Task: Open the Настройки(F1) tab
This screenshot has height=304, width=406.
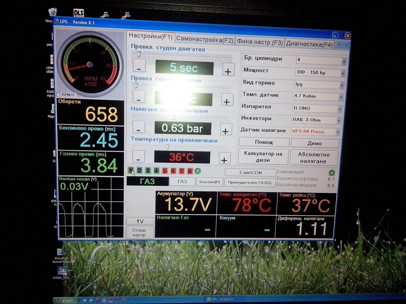Action: click(151, 36)
